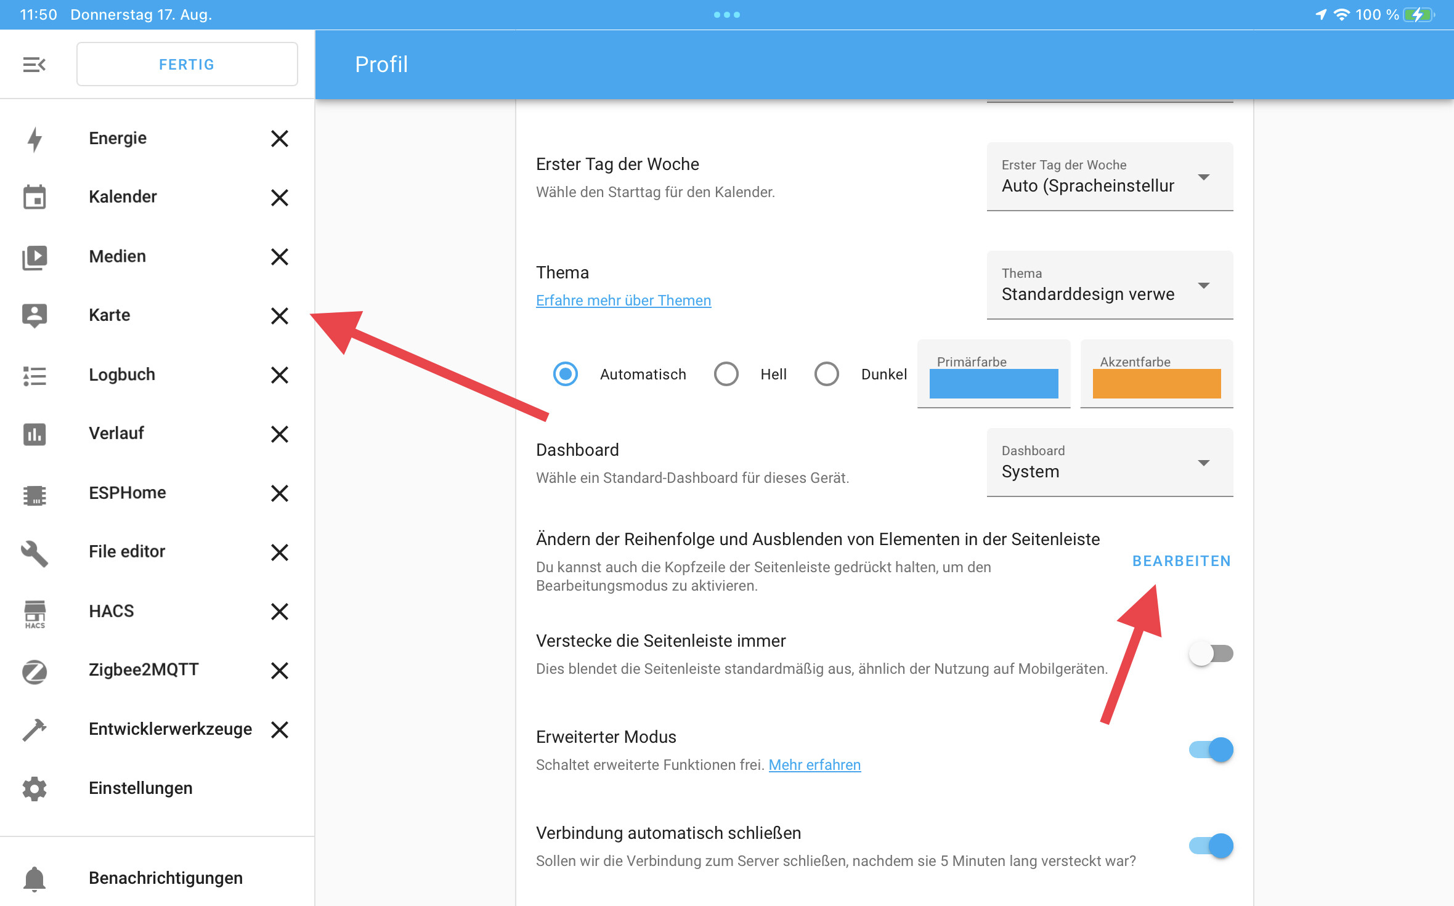Select the Hell theme mode

point(726,374)
